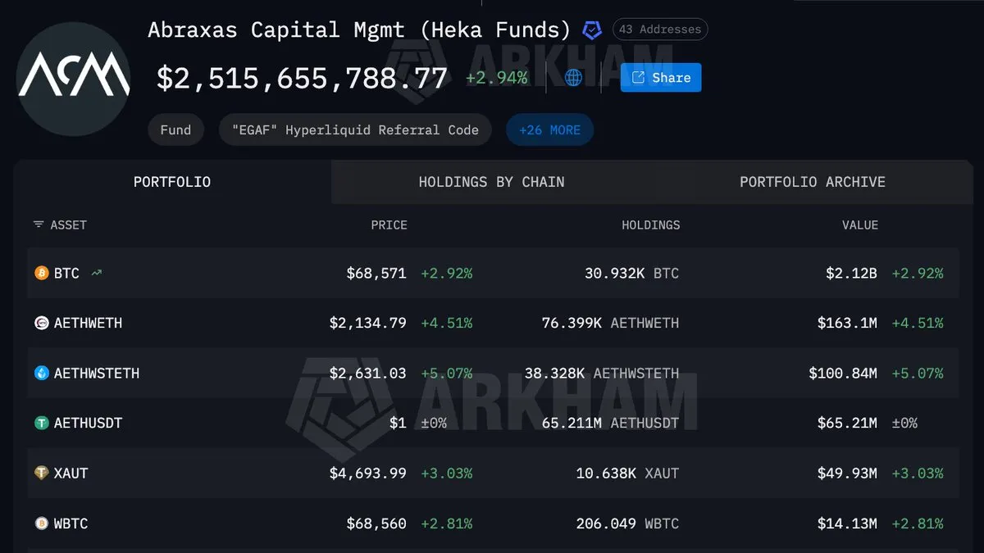Select the Portfolio tab
This screenshot has width=984, height=553.
pyautogui.click(x=172, y=182)
